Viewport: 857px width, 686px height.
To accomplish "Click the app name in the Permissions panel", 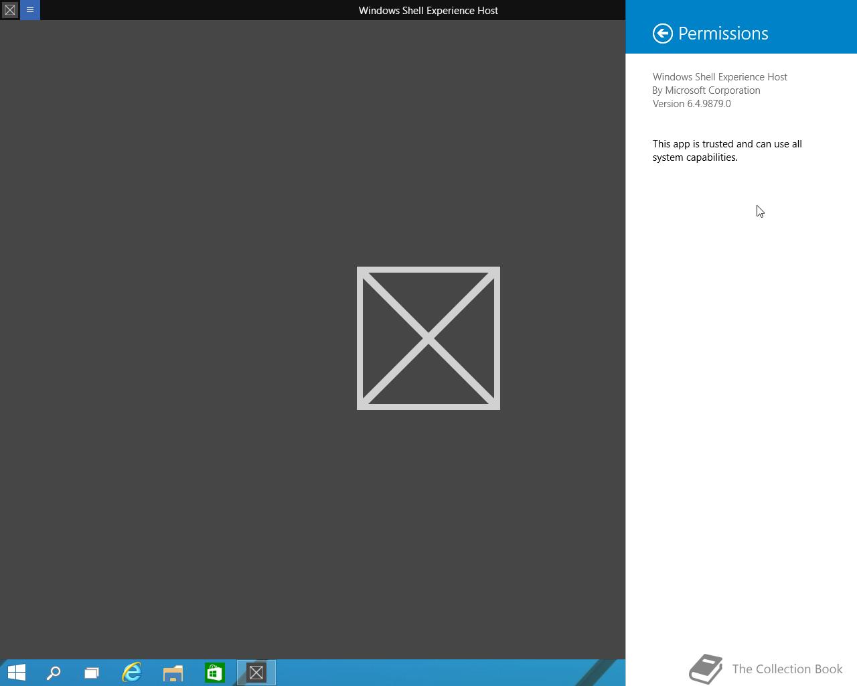I will click(x=720, y=77).
